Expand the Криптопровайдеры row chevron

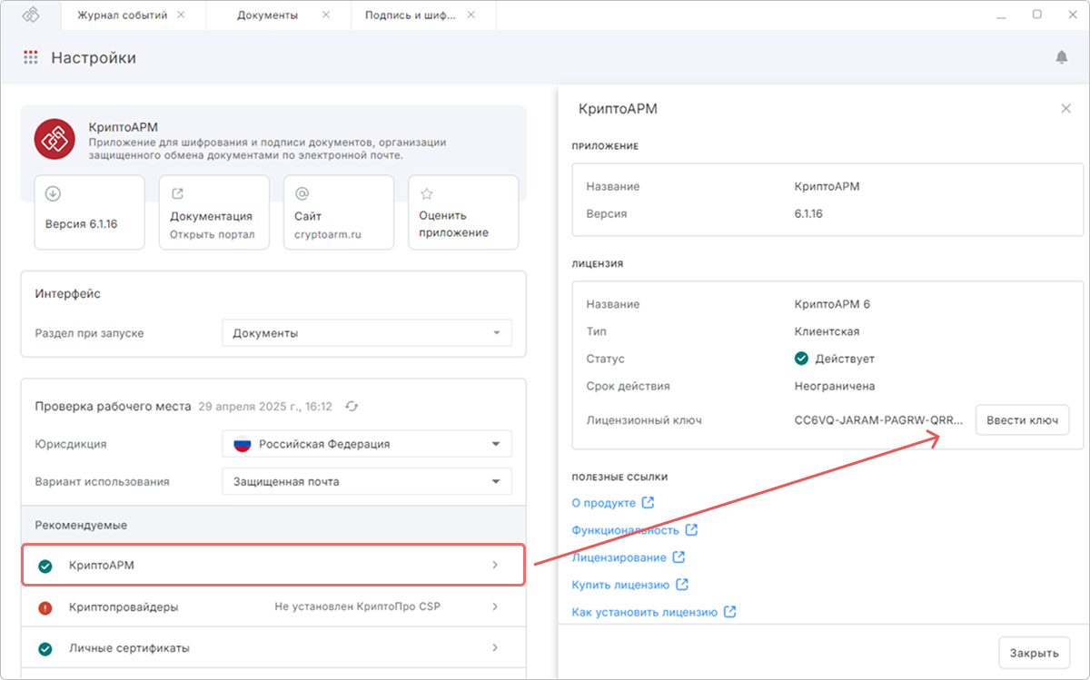click(x=495, y=606)
